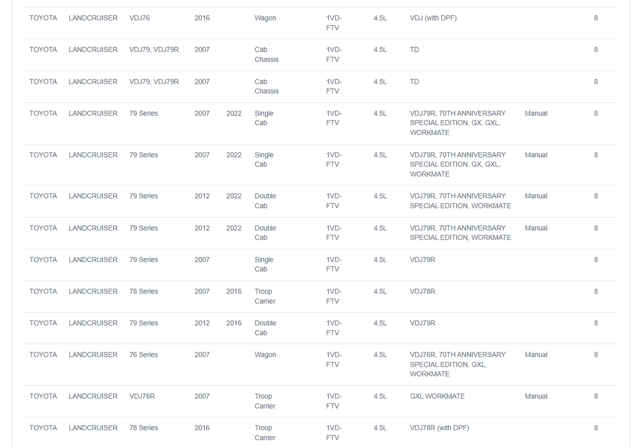Select "Troop Carrier" in the GXL WORKMATE row
638x447 pixels.
click(x=265, y=401)
